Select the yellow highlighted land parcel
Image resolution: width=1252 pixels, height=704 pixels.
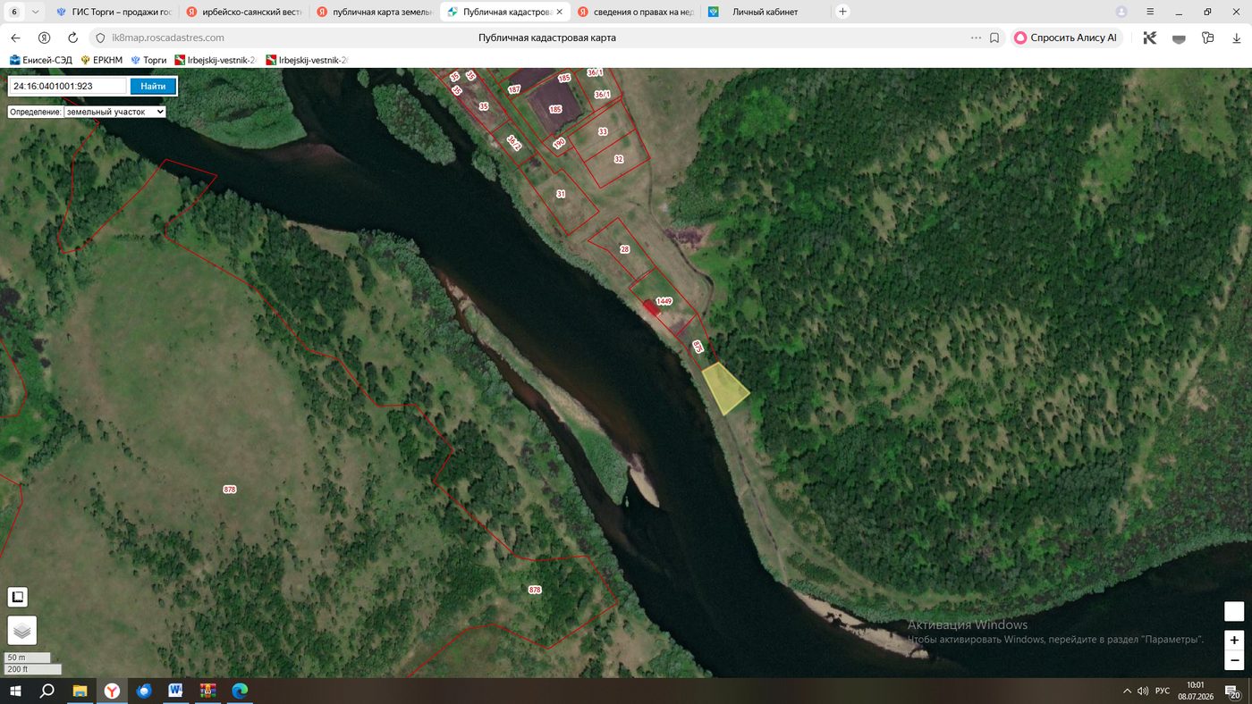[x=723, y=389]
